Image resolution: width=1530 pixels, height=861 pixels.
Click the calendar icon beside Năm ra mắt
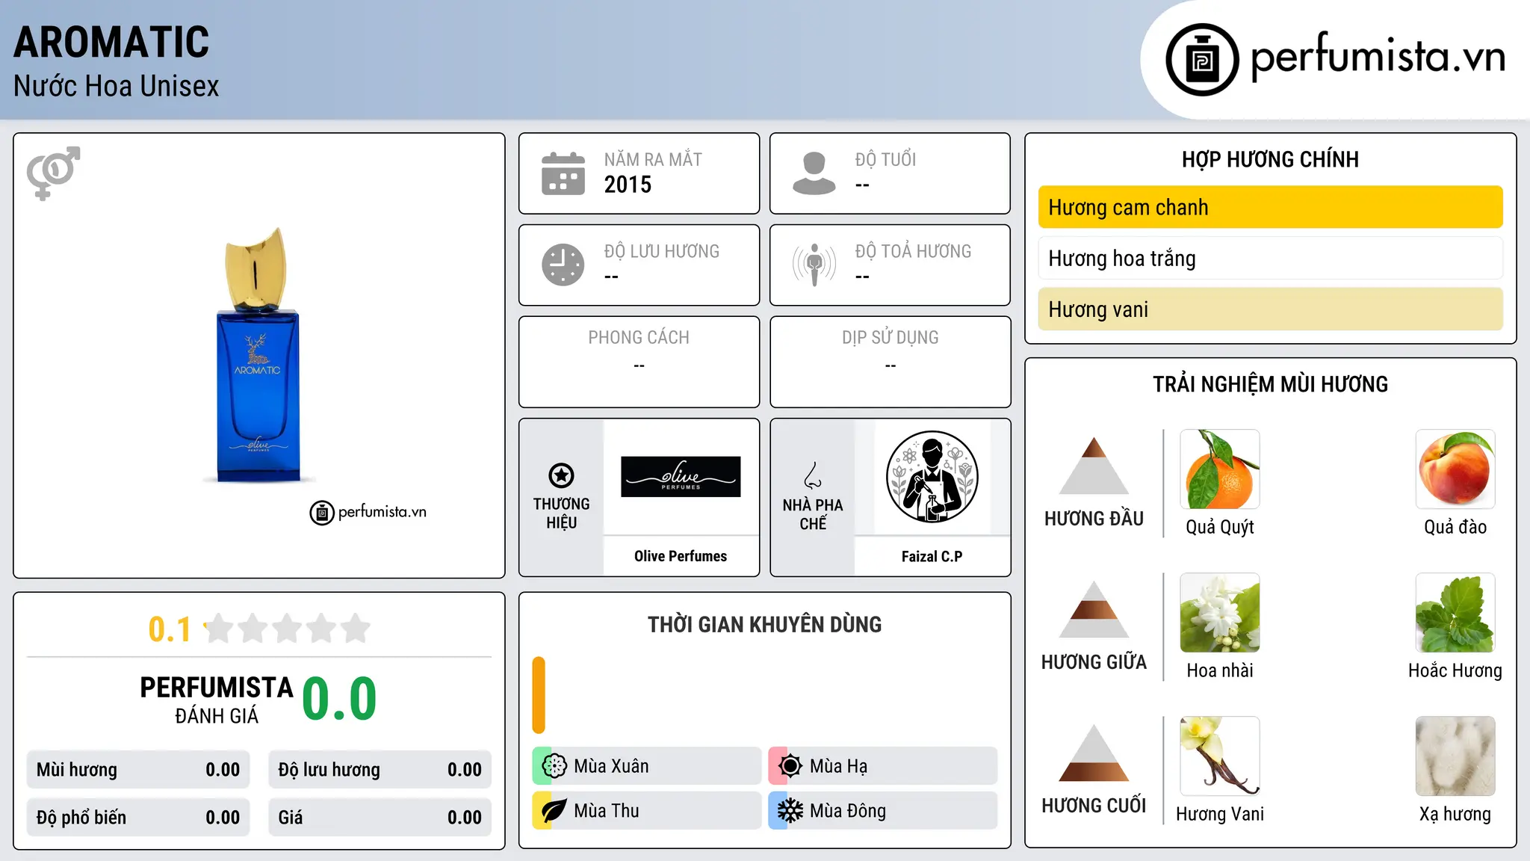pyautogui.click(x=563, y=173)
